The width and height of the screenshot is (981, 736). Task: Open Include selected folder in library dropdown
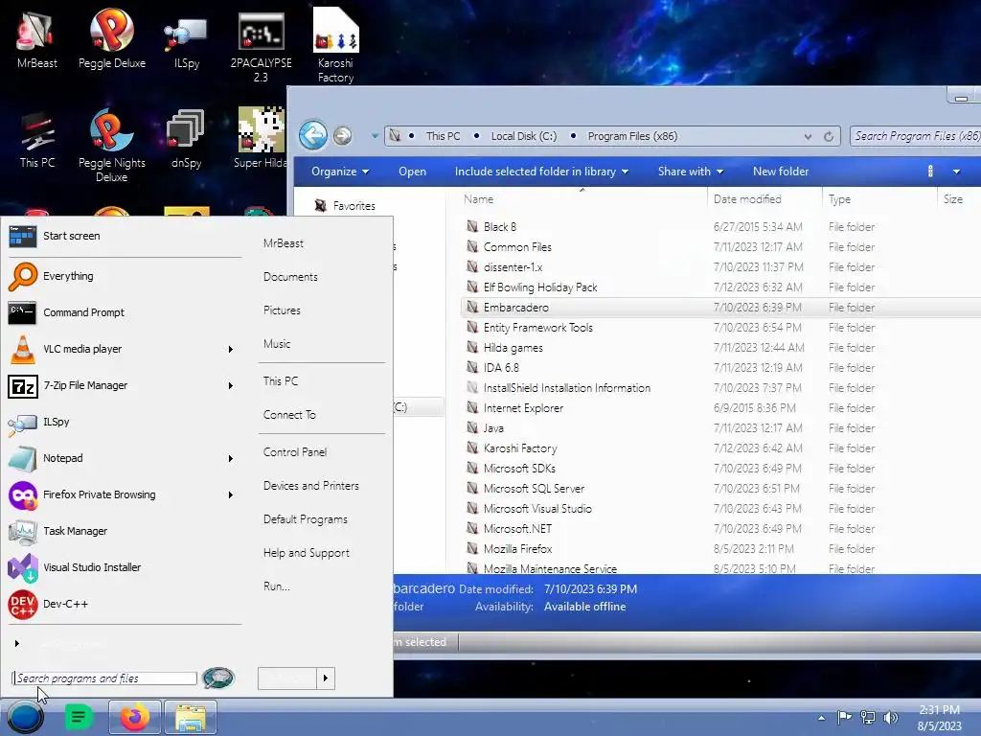[541, 172]
